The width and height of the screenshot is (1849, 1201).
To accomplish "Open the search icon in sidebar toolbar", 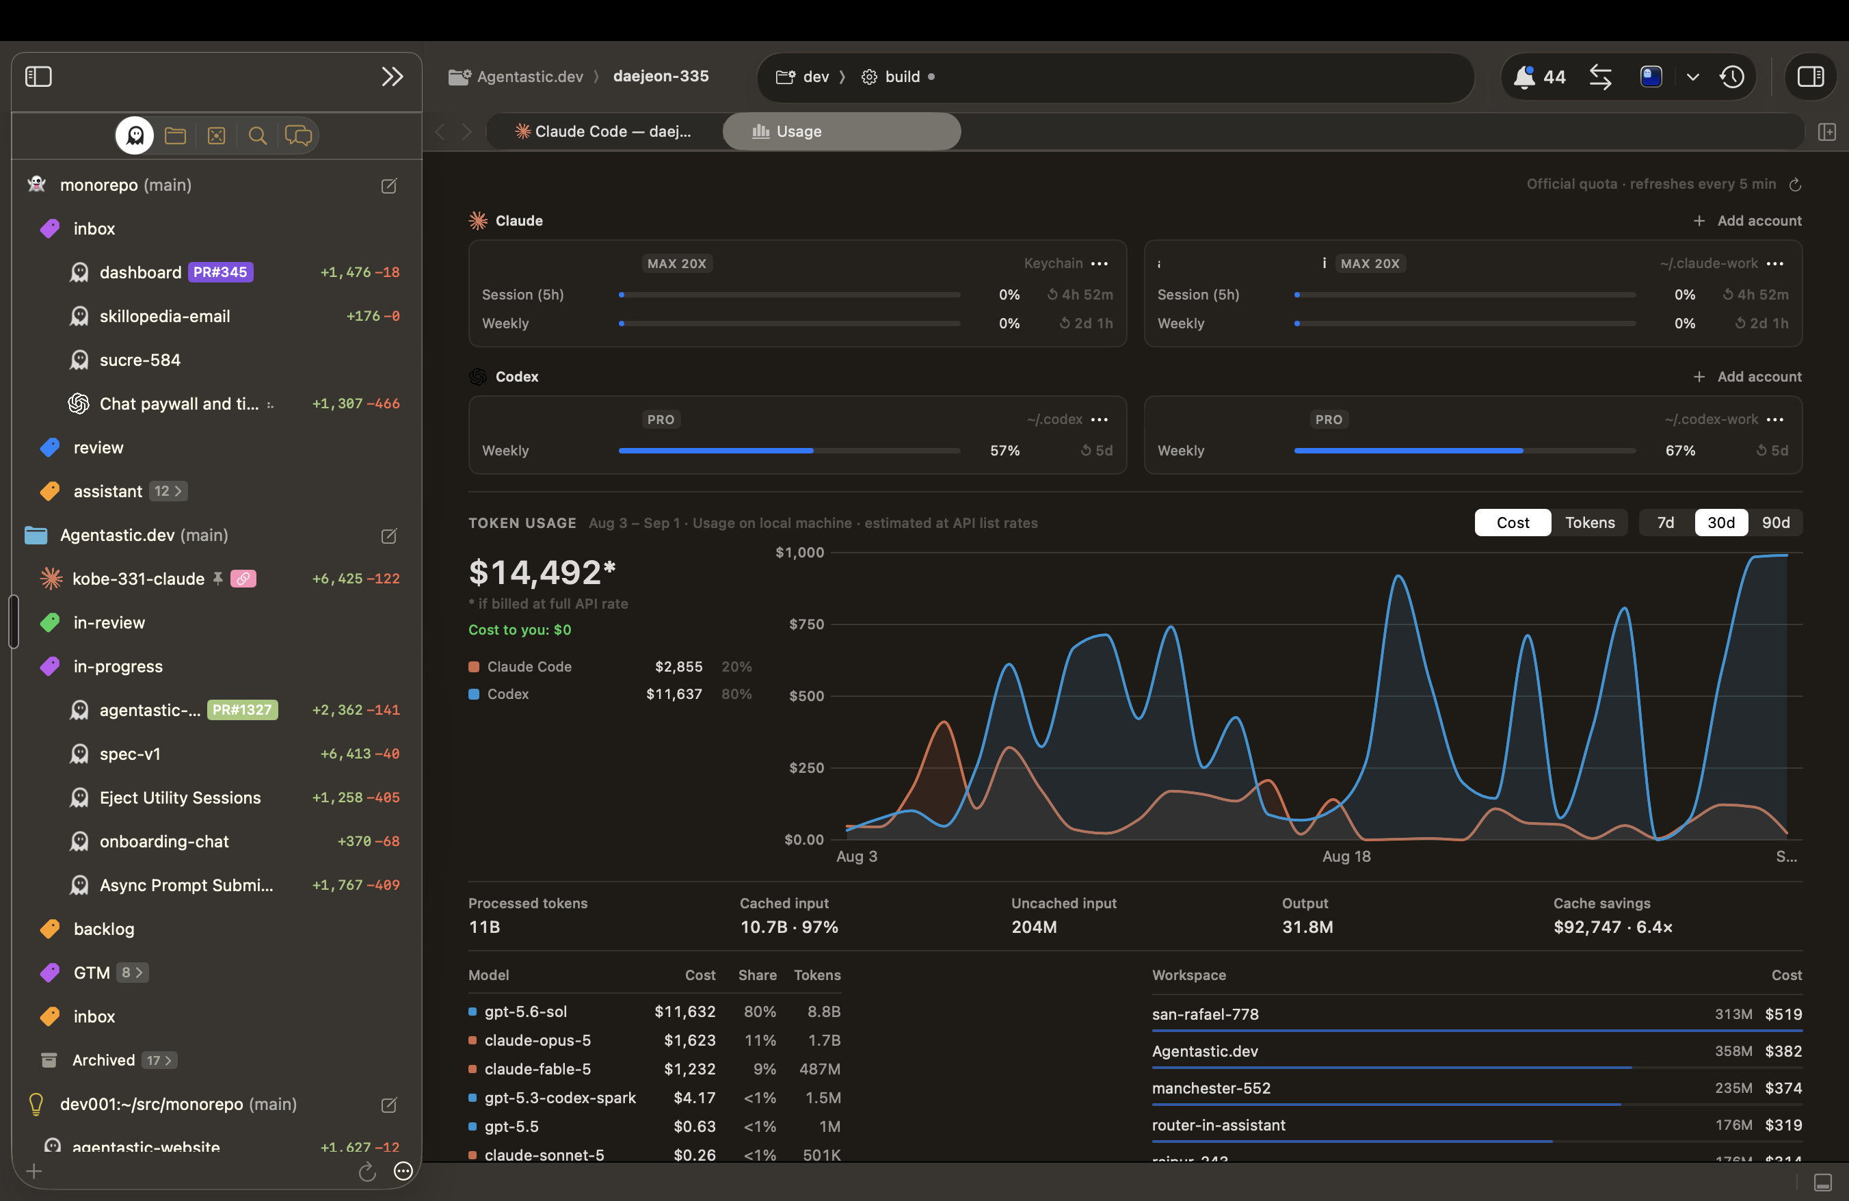I will [257, 136].
